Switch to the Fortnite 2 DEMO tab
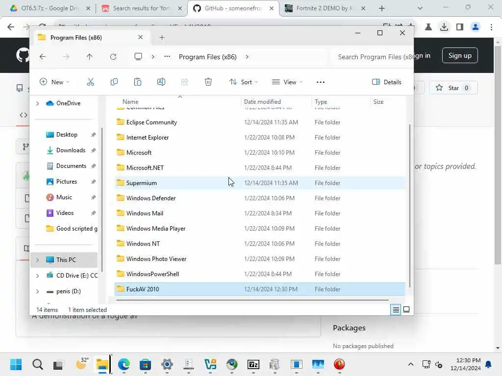 click(325, 8)
